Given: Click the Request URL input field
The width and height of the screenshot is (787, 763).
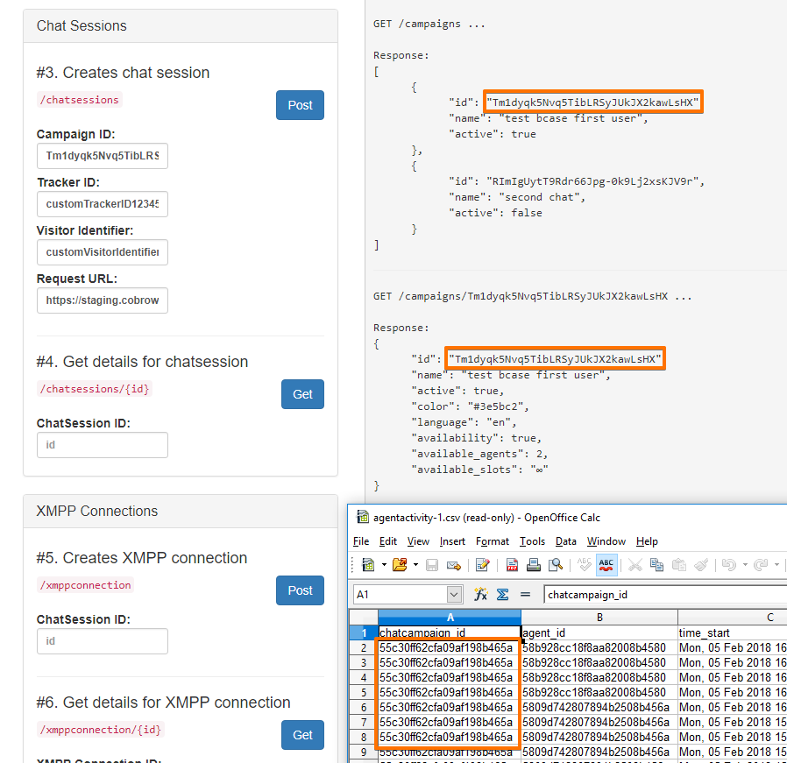Looking at the screenshot, I should tap(103, 300).
